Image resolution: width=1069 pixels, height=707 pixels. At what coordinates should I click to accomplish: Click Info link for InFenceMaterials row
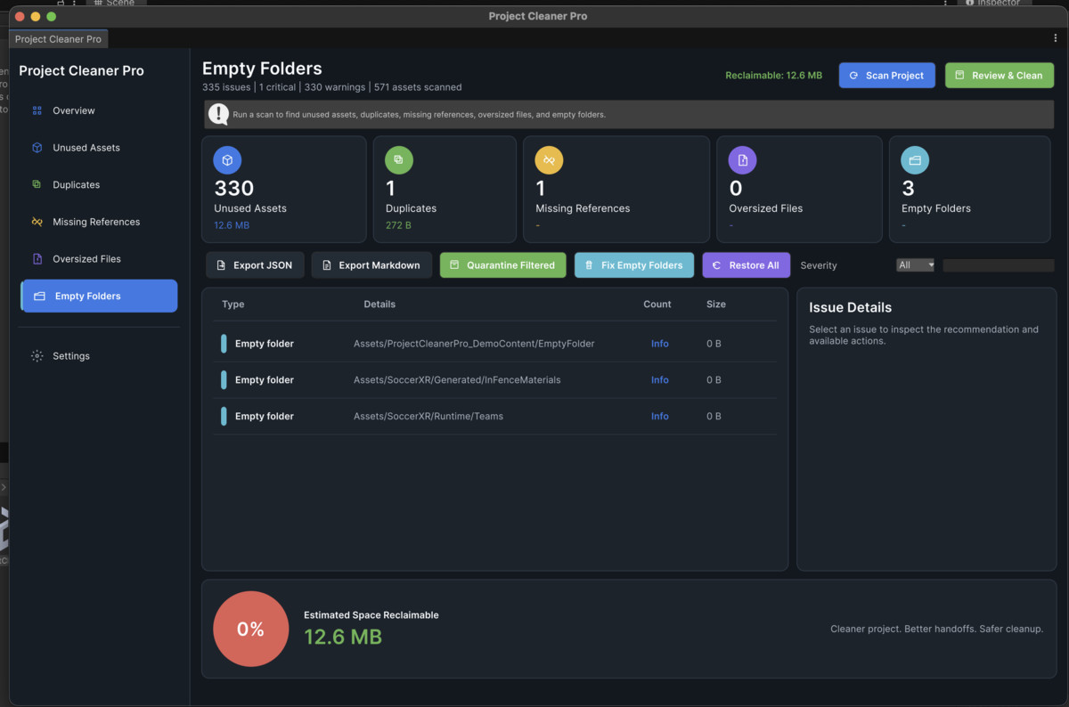pos(660,380)
